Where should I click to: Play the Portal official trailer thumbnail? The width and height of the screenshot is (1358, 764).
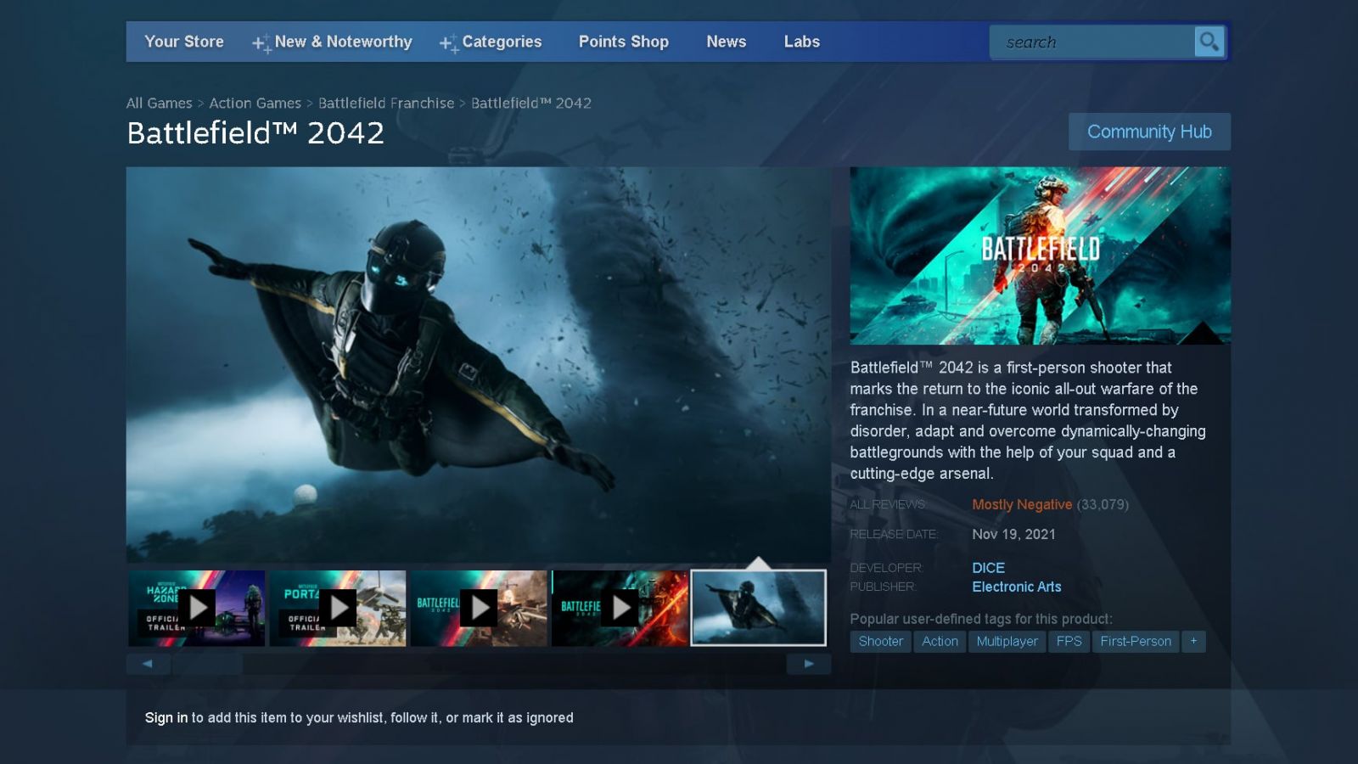338,608
